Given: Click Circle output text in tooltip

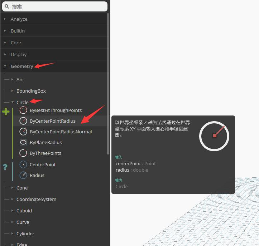Looking at the screenshot, I should (x=121, y=187).
